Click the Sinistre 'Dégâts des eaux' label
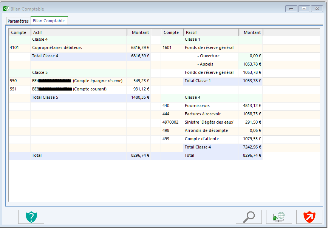328x228 pixels. point(209,122)
